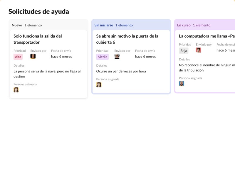This screenshot has height=176, width=235.
Task: Select the Media priority tag
Action: click(x=103, y=57)
